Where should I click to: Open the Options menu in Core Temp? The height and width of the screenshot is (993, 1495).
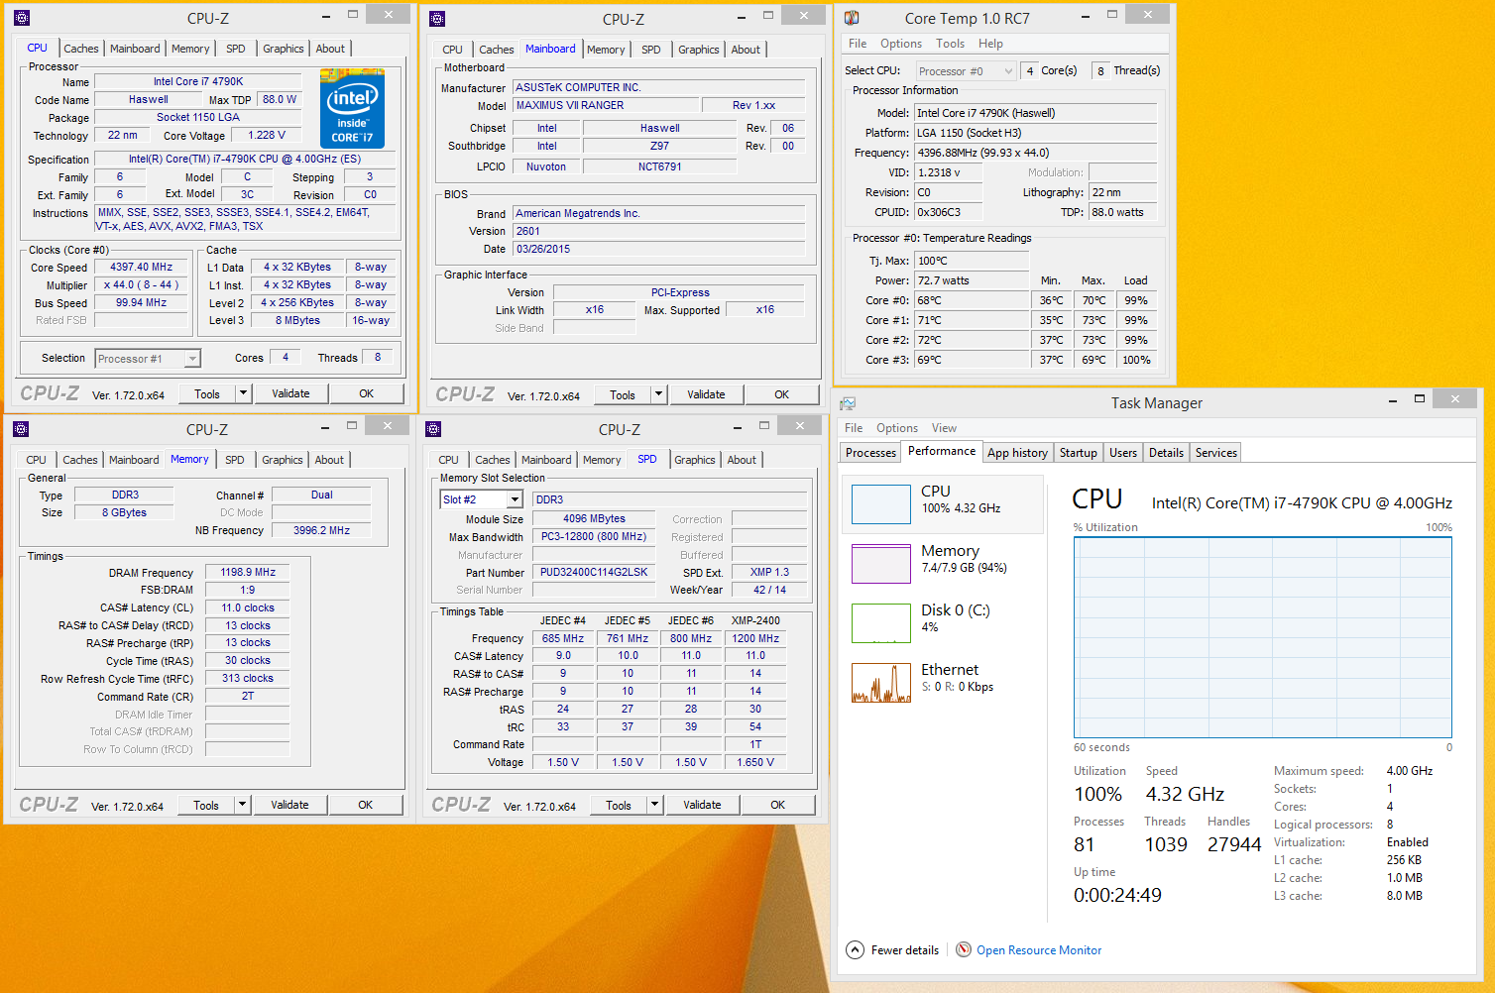tap(901, 44)
